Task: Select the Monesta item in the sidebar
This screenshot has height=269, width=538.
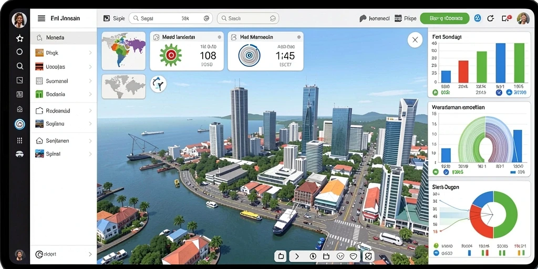Action: click(x=64, y=38)
